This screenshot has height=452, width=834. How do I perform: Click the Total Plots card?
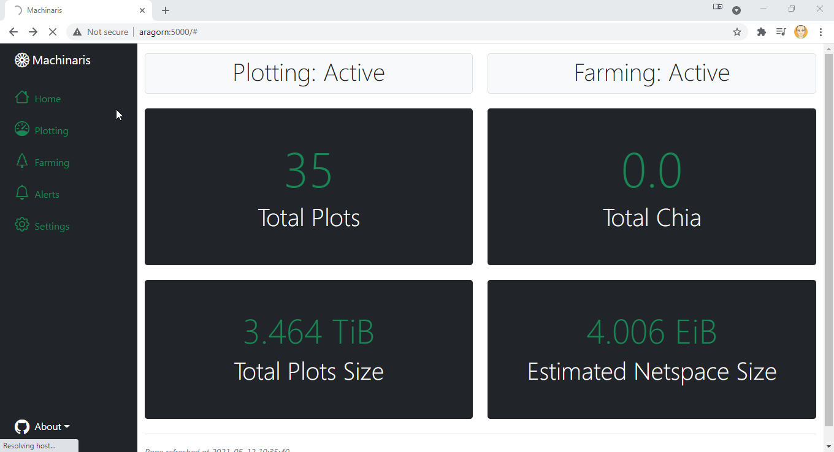(308, 187)
